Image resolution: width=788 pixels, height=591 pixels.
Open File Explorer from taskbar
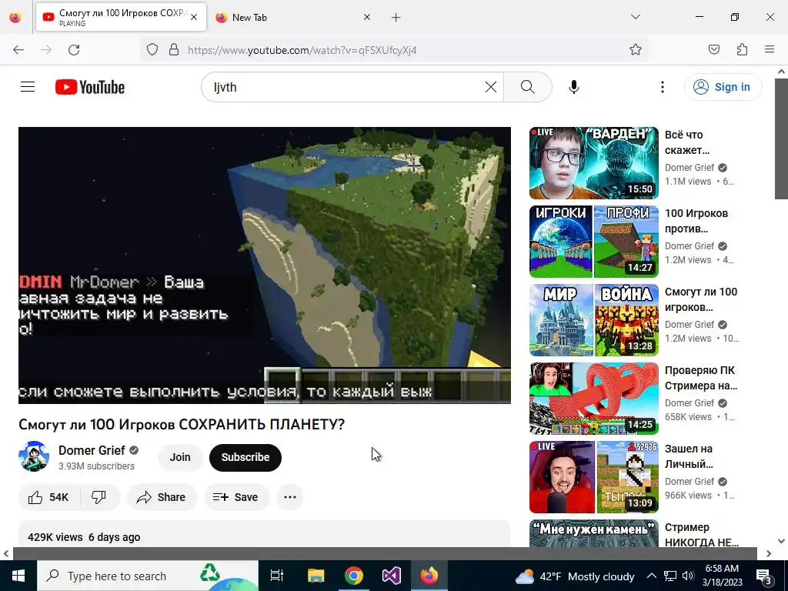click(x=316, y=576)
